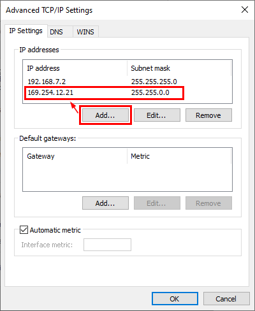Click the Subnet mask column header
This screenshot has width=255, height=311.
pyautogui.click(x=179, y=68)
